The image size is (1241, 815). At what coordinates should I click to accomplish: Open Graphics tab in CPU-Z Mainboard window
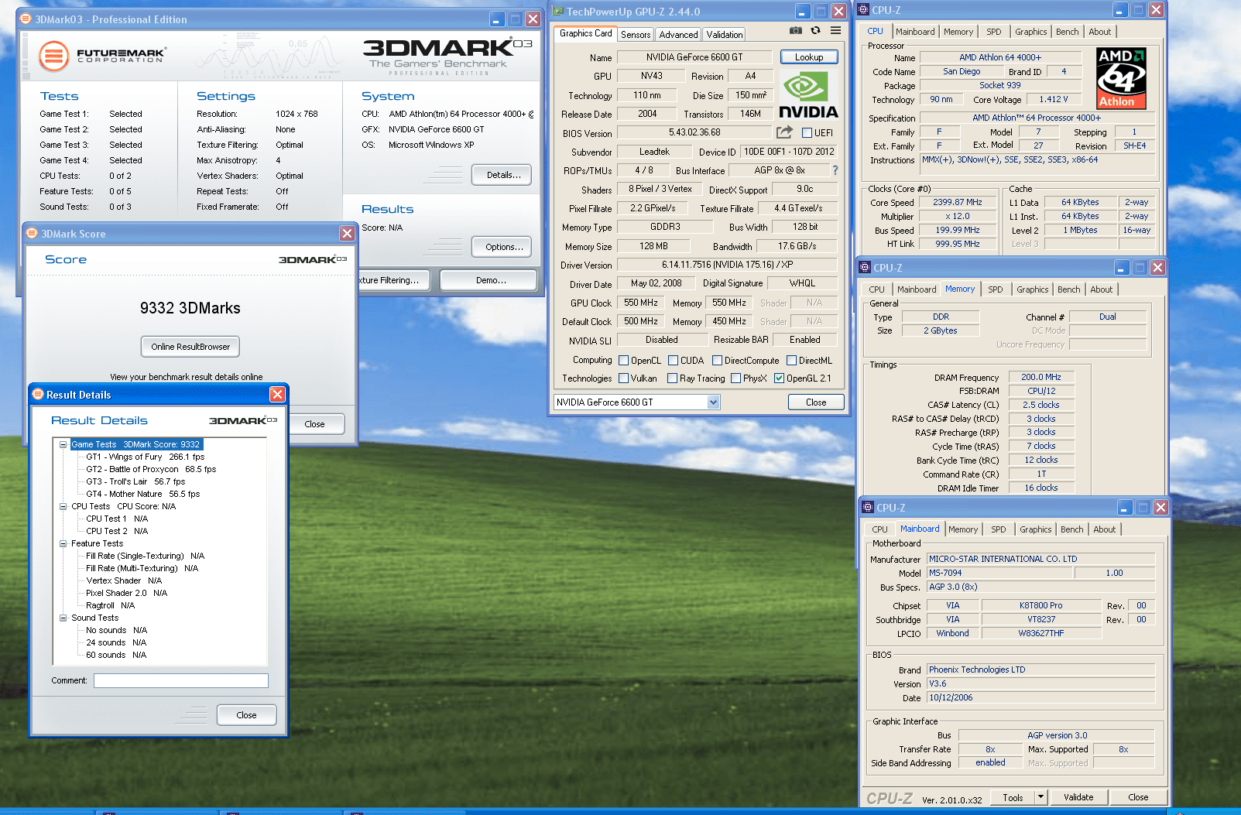pyautogui.click(x=1036, y=529)
